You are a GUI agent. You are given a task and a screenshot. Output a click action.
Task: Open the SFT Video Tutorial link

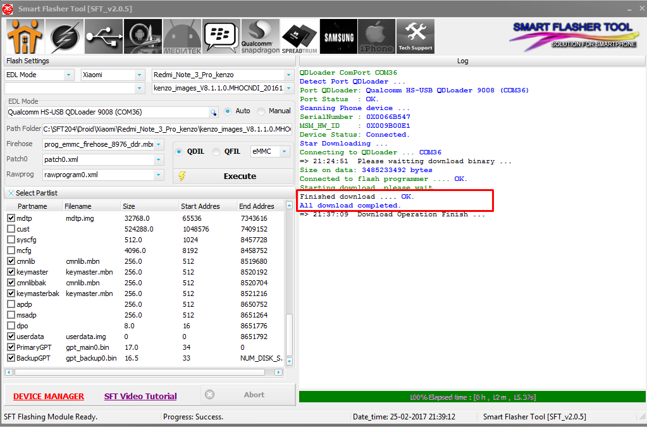click(140, 397)
